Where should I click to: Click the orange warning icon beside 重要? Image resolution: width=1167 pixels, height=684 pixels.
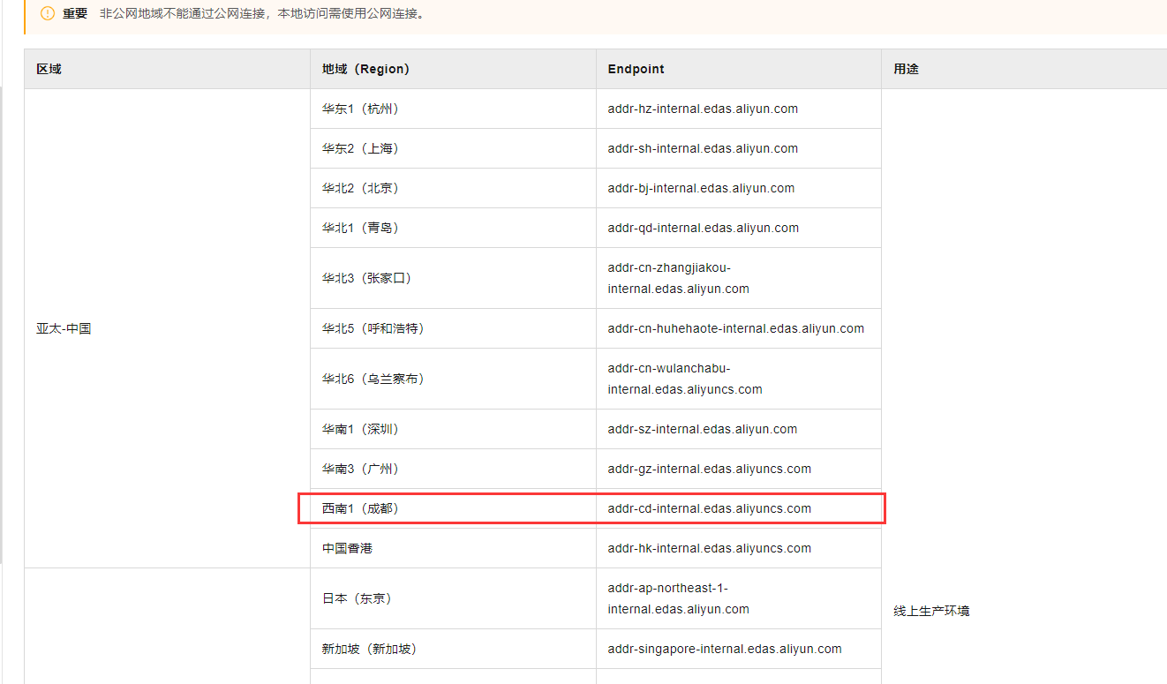tap(48, 13)
